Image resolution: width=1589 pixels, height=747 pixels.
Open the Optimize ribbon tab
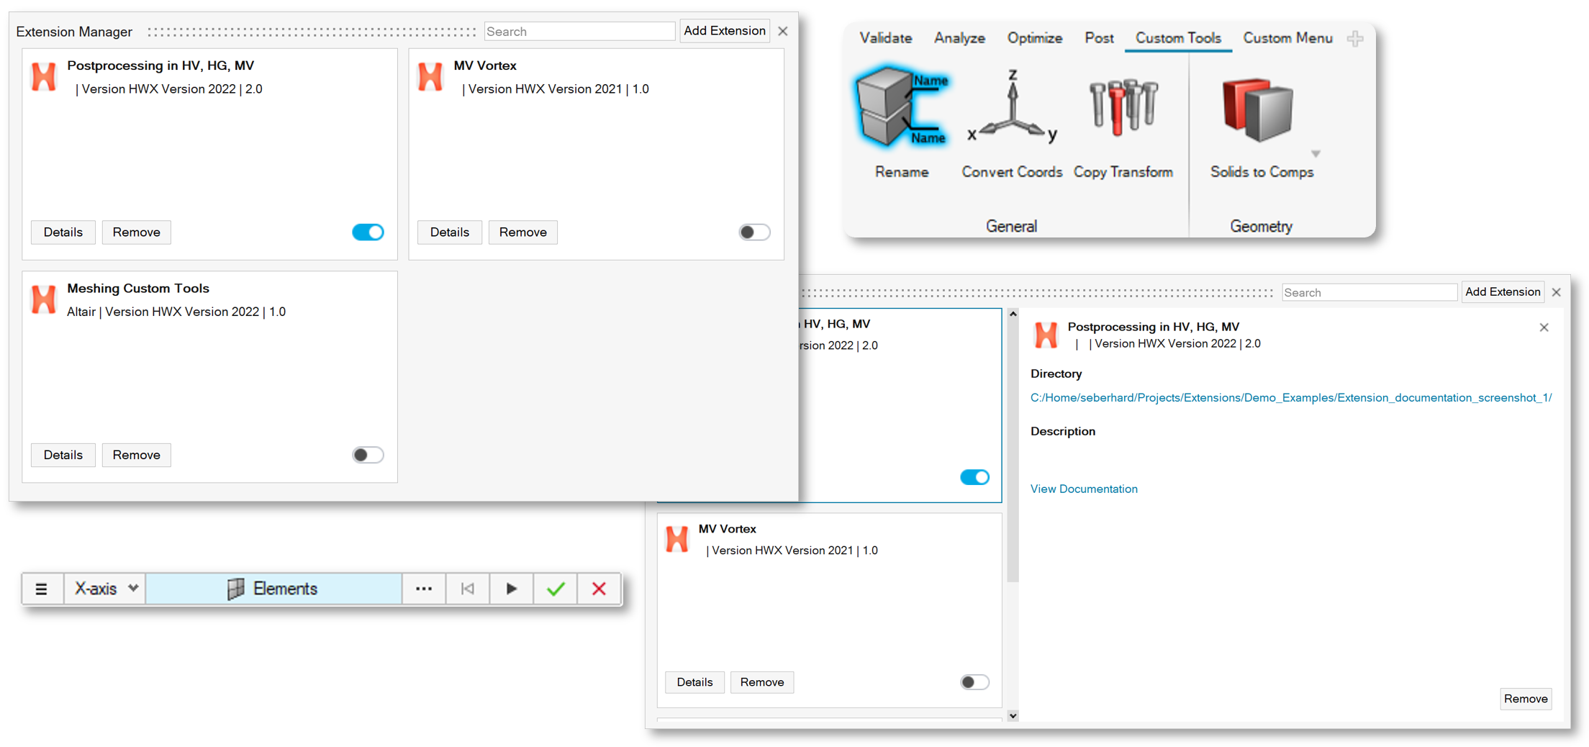[x=1034, y=38]
